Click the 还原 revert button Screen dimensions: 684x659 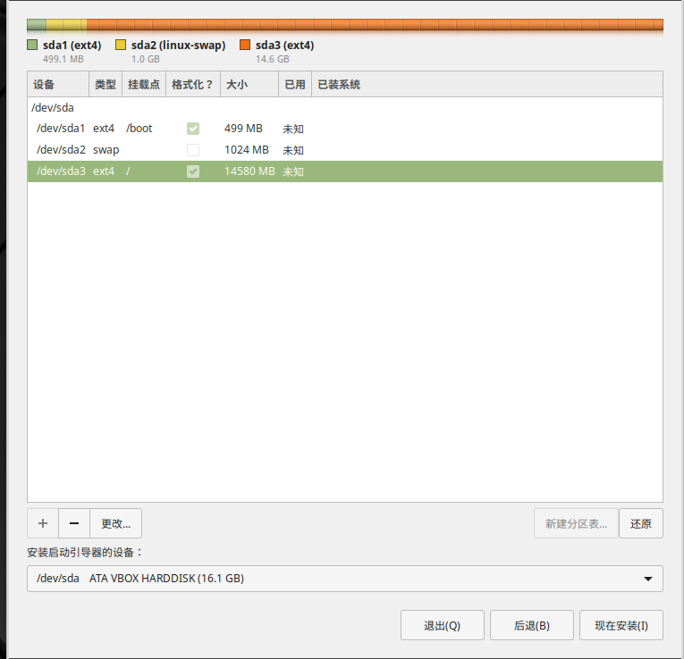point(640,523)
